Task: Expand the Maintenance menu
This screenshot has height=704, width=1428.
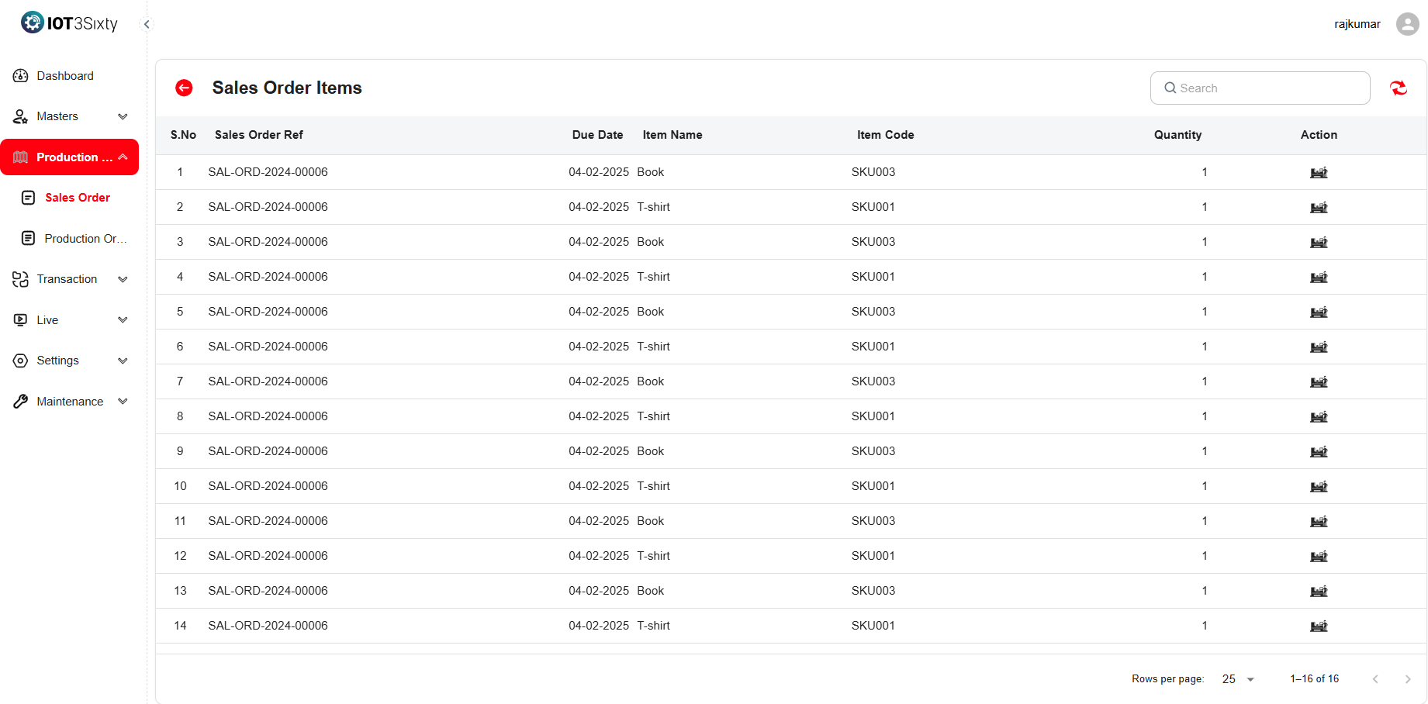Action: point(70,402)
